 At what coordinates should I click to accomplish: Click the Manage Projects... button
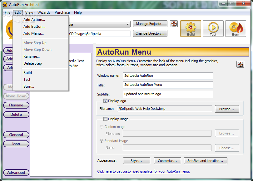pos(150,24)
